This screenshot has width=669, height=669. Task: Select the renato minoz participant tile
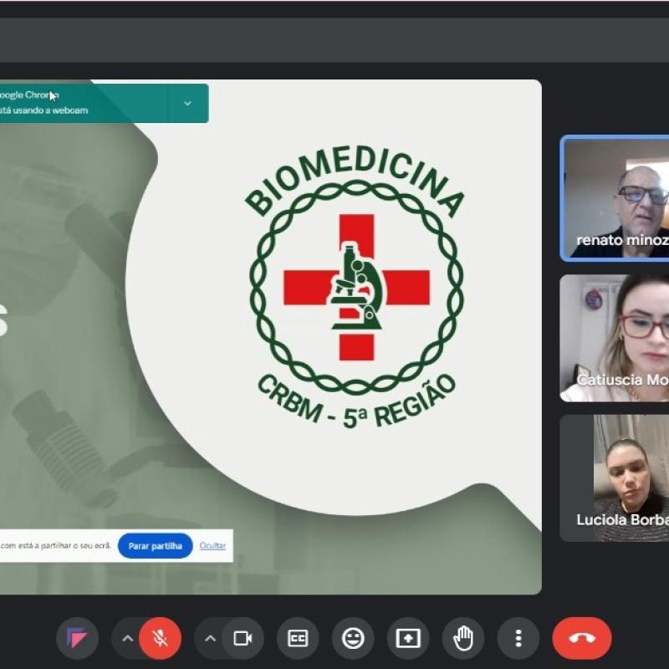[615, 199]
